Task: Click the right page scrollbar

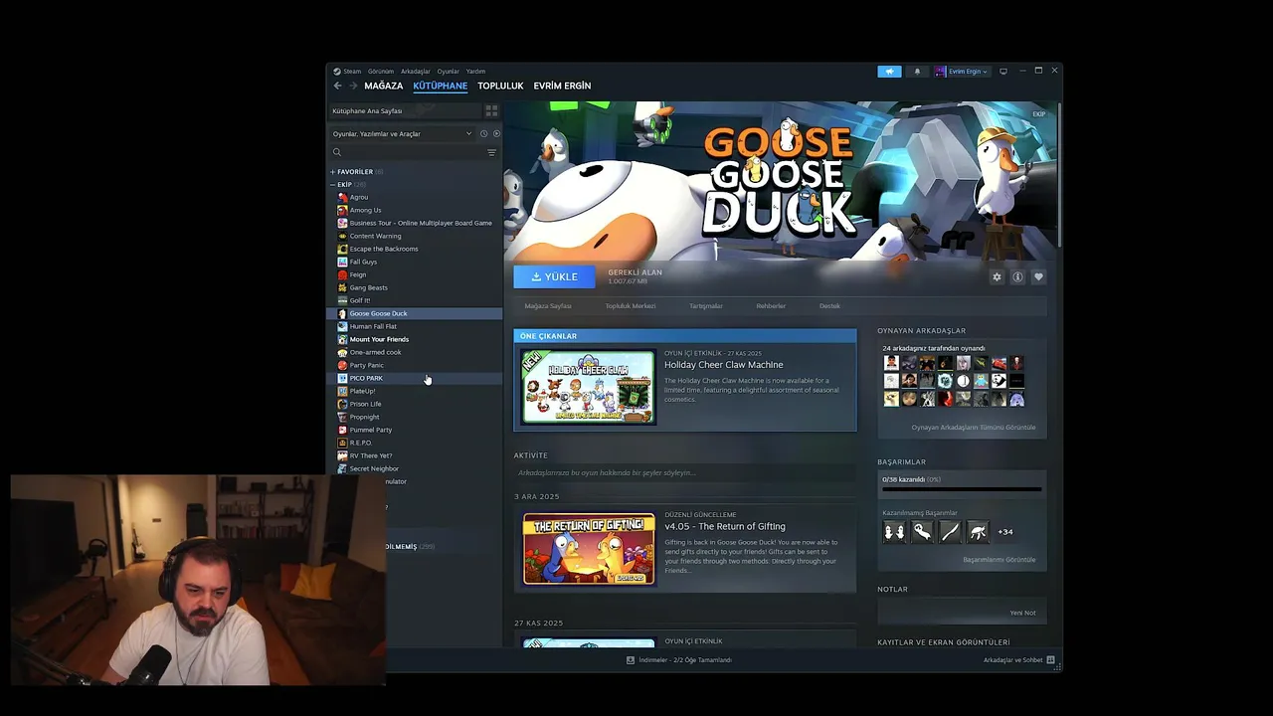Action: (1059, 174)
